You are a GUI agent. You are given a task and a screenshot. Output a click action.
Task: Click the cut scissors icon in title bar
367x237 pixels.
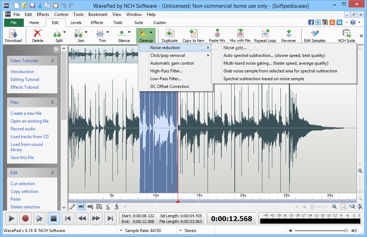pos(40,5)
